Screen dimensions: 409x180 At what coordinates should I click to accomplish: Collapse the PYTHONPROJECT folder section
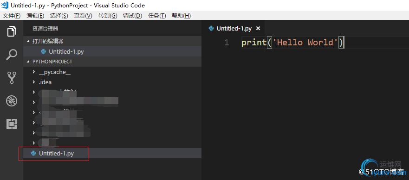(28, 62)
